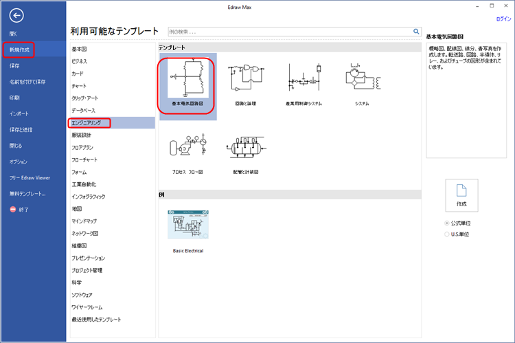Select the フォーム category
This screenshot has height=343, width=515.
[79, 172]
